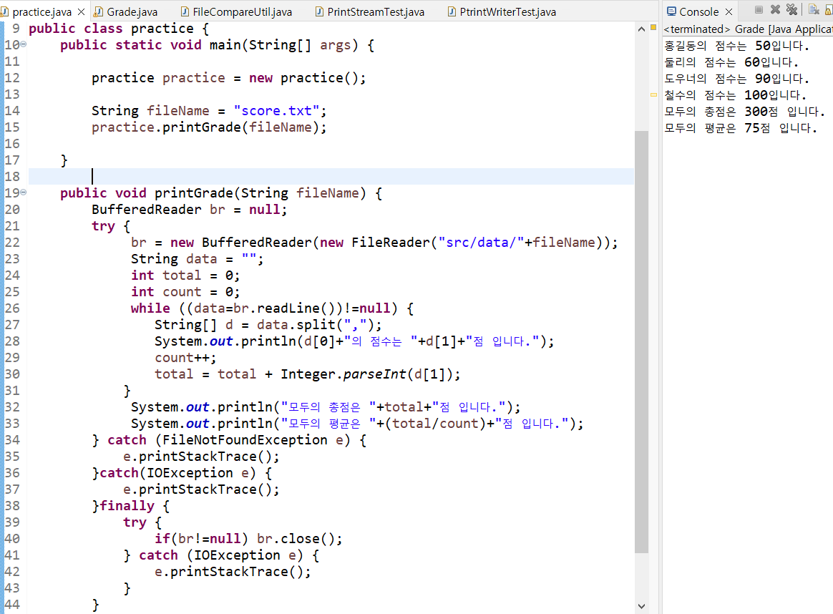
Task: Close the Console view tab
Action: [x=729, y=11]
